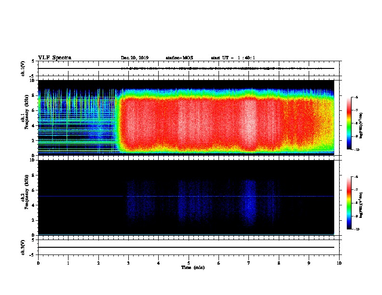Click the time axis tick label "7"

point(249,263)
